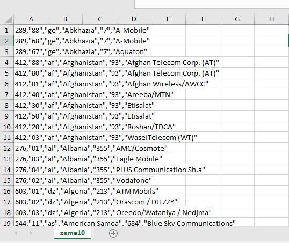The image size is (289, 243).
Task: Click the formula bar input area
Action: [x=212, y=4]
